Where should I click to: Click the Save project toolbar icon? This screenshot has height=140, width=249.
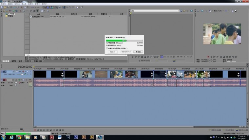[9, 7]
